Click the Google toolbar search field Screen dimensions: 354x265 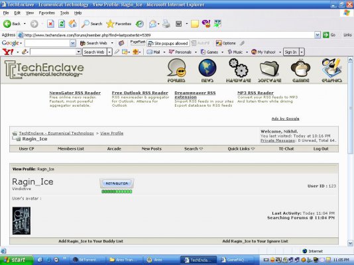coord(48,43)
